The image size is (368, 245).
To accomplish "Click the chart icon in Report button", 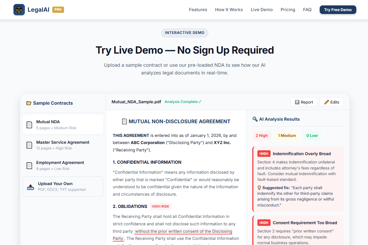I will [297, 102].
